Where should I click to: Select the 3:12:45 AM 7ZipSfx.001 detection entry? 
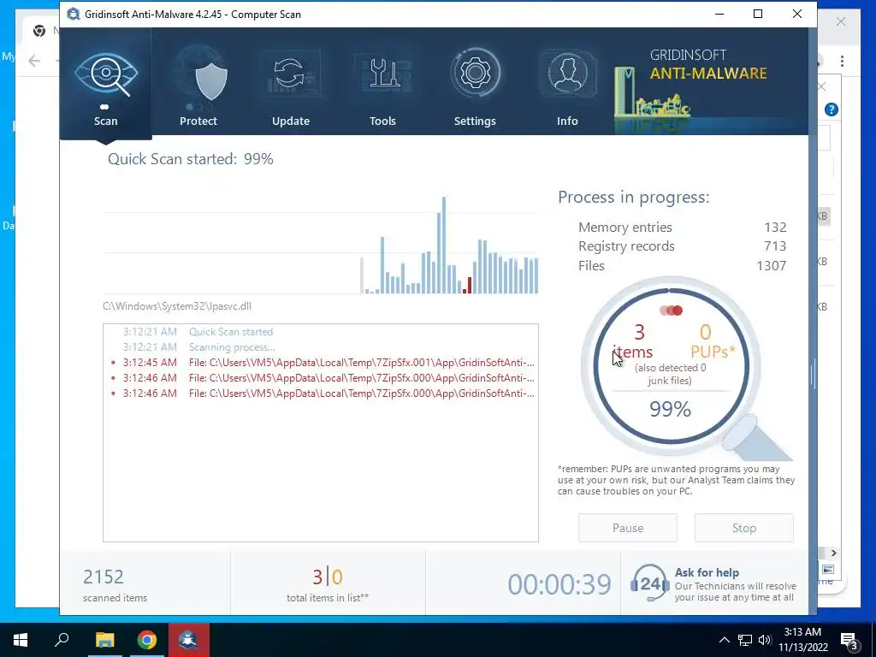click(321, 363)
